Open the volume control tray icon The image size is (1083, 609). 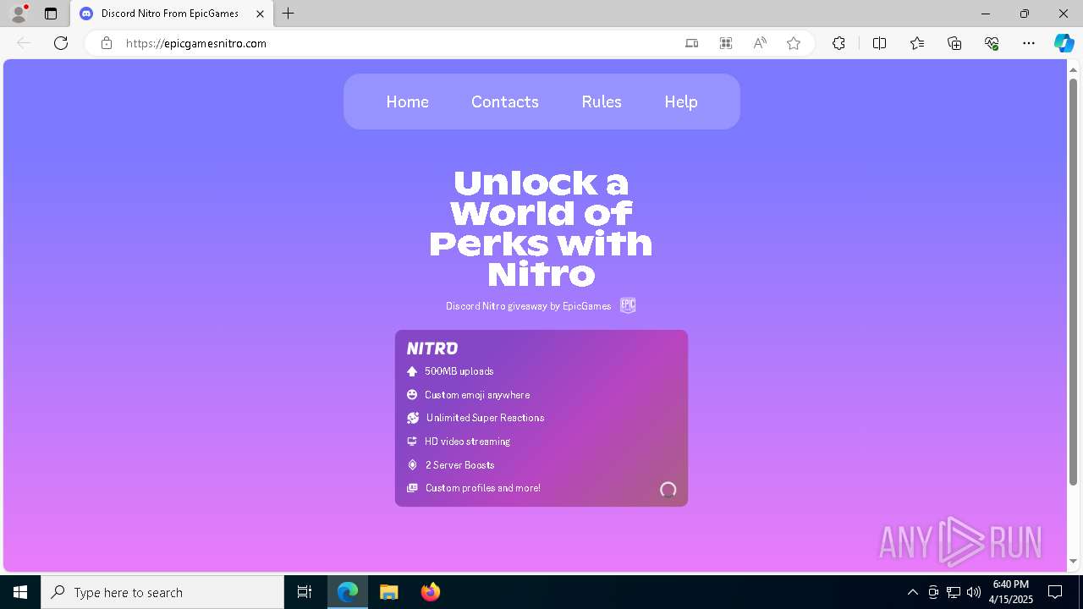[973, 592]
